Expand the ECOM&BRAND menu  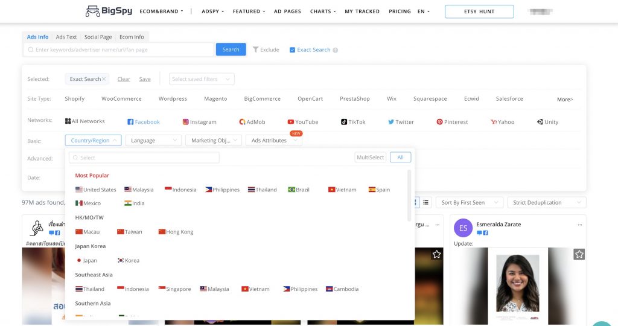click(161, 11)
